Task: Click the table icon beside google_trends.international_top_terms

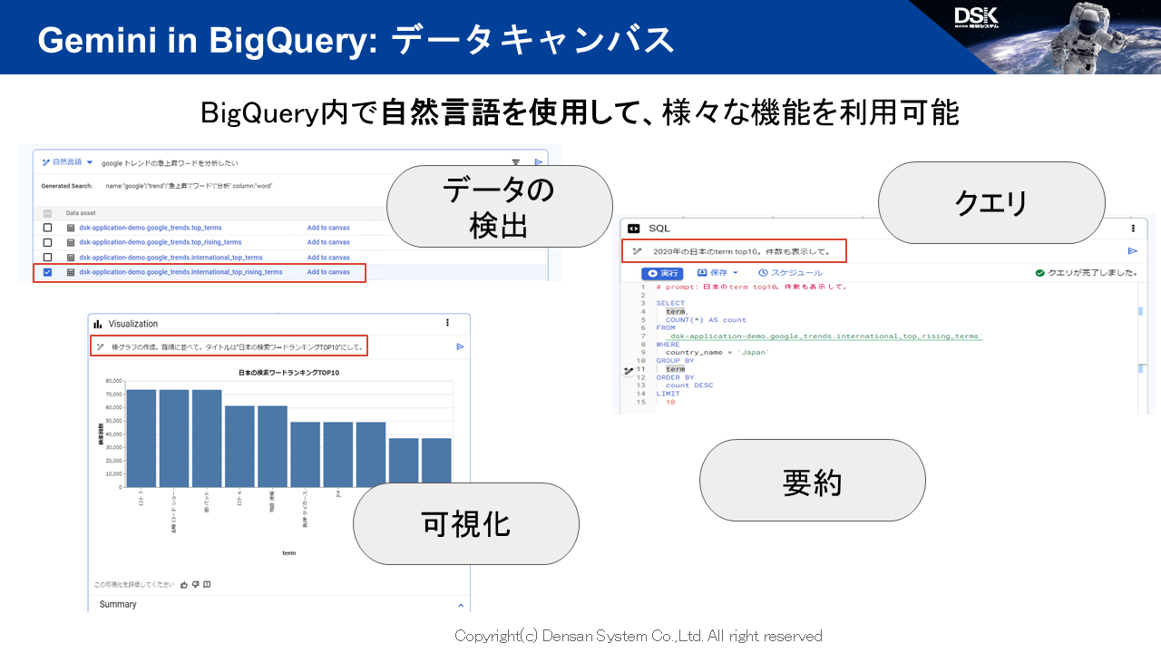Action: tap(71, 257)
